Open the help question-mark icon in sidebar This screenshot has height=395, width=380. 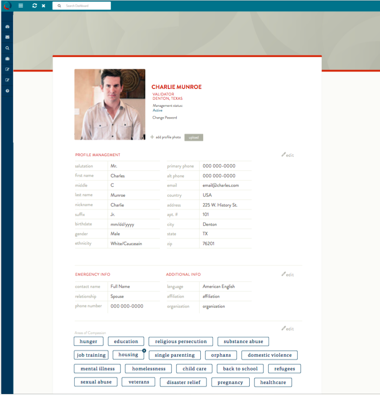coord(8,91)
